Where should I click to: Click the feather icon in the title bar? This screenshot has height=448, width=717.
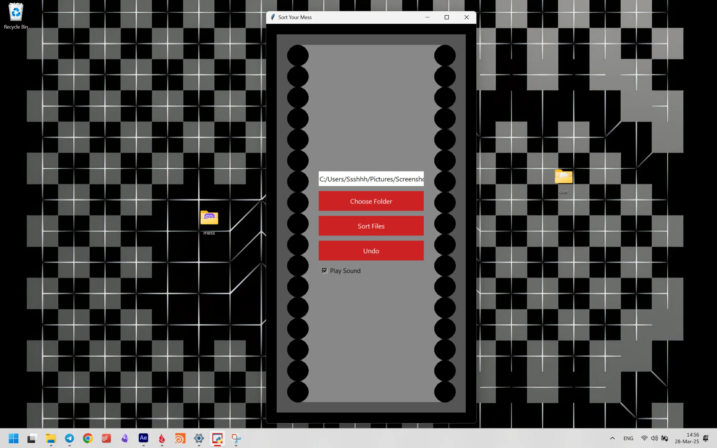273,17
